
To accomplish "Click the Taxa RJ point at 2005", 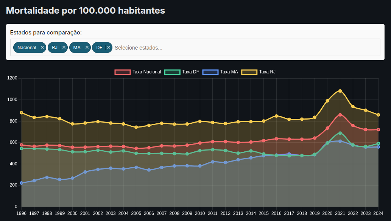I will click(136, 127).
